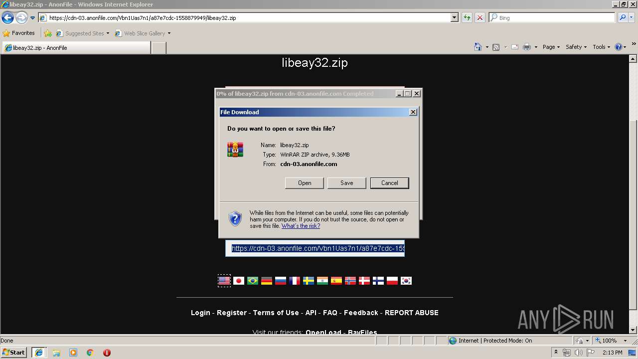Close the File Download dialog
This screenshot has height=359, width=638.
pos(413,112)
